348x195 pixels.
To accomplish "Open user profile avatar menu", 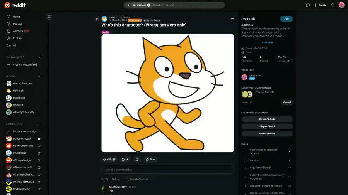I will point(341,5).
